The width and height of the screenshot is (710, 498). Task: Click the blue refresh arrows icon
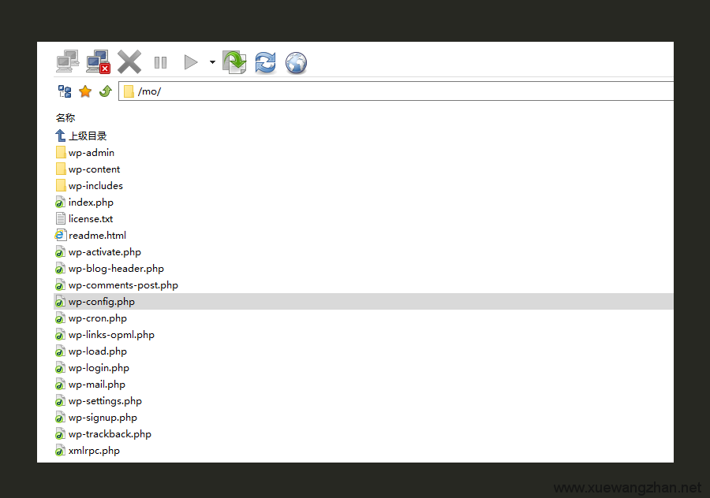click(x=265, y=62)
